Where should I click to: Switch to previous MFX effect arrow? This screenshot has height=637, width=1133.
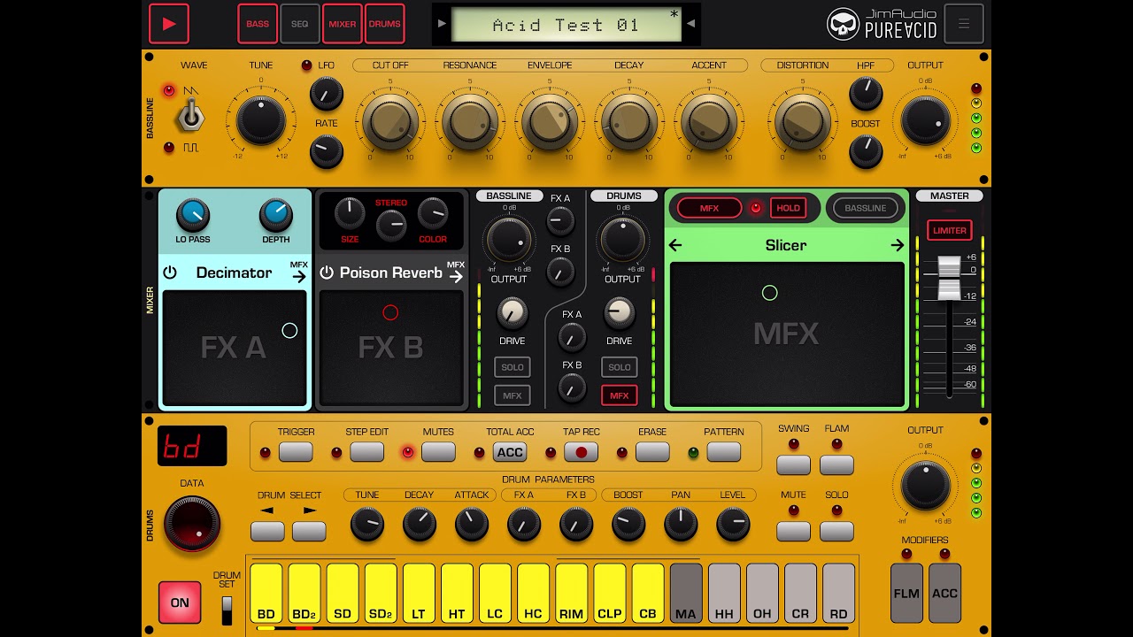point(675,245)
